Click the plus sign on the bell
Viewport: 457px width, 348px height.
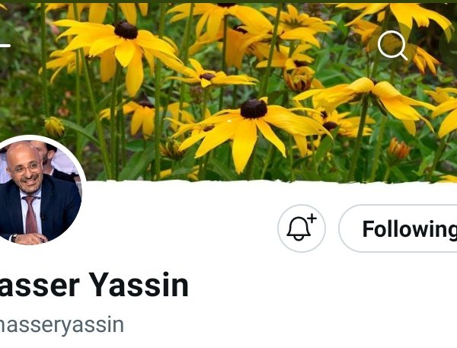[312, 219]
